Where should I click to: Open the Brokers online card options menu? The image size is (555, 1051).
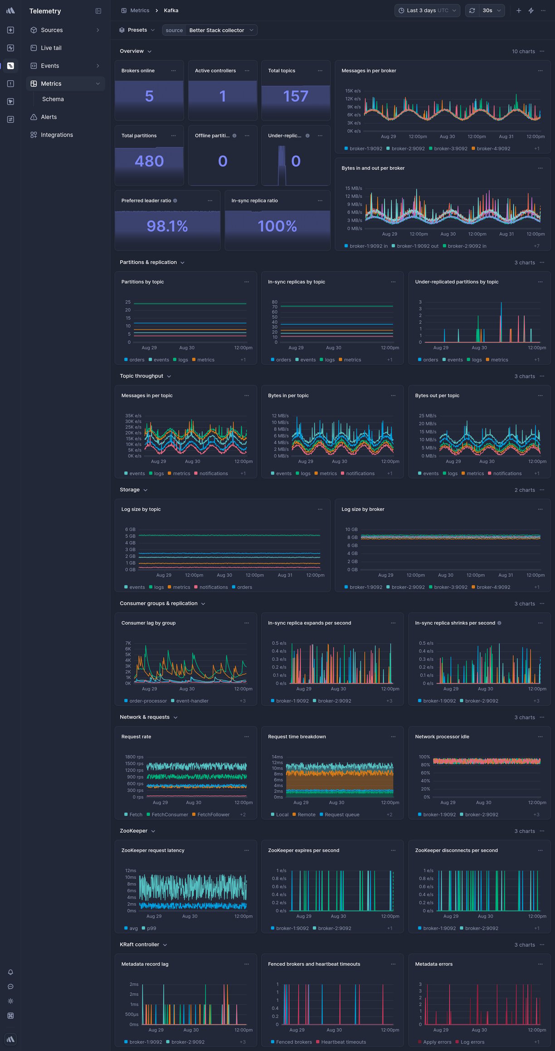[x=174, y=71]
